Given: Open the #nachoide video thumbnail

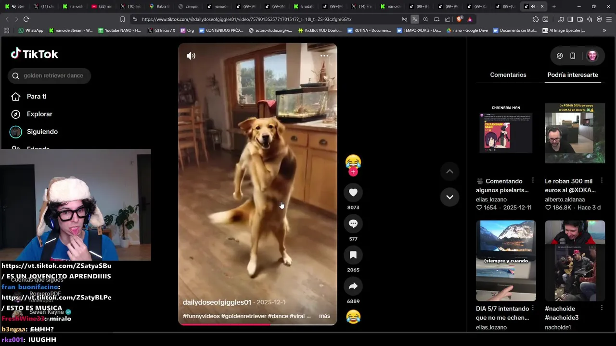Looking at the screenshot, I should pos(575,261).
